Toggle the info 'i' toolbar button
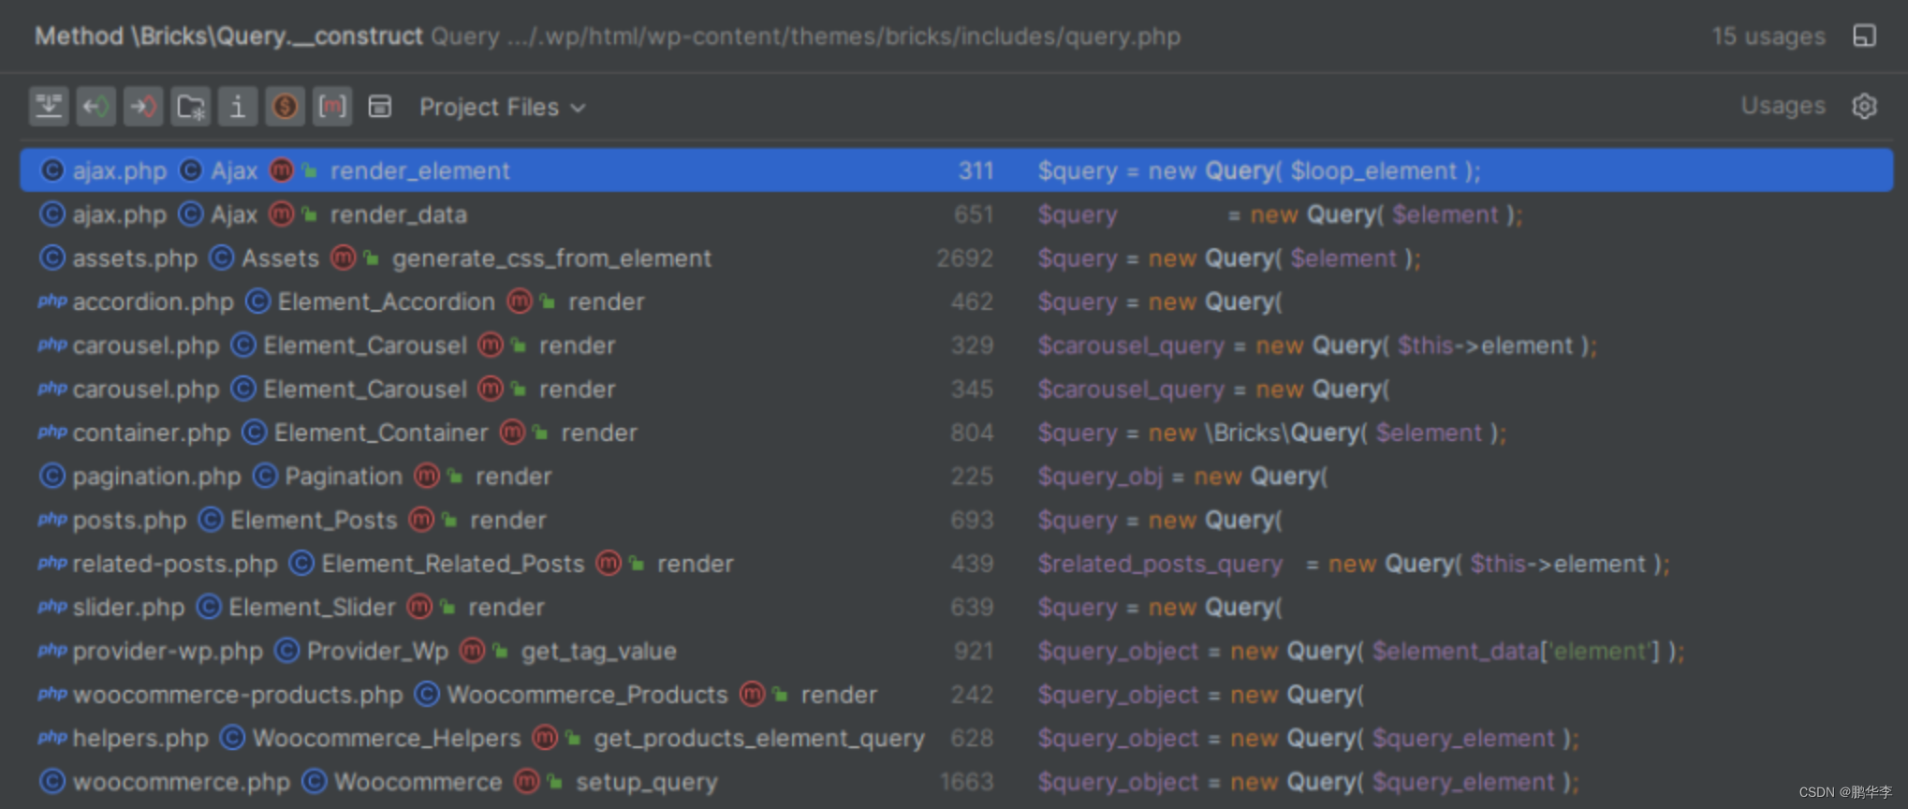Viewport: 1908px width, 809px height. coord(238,107)
